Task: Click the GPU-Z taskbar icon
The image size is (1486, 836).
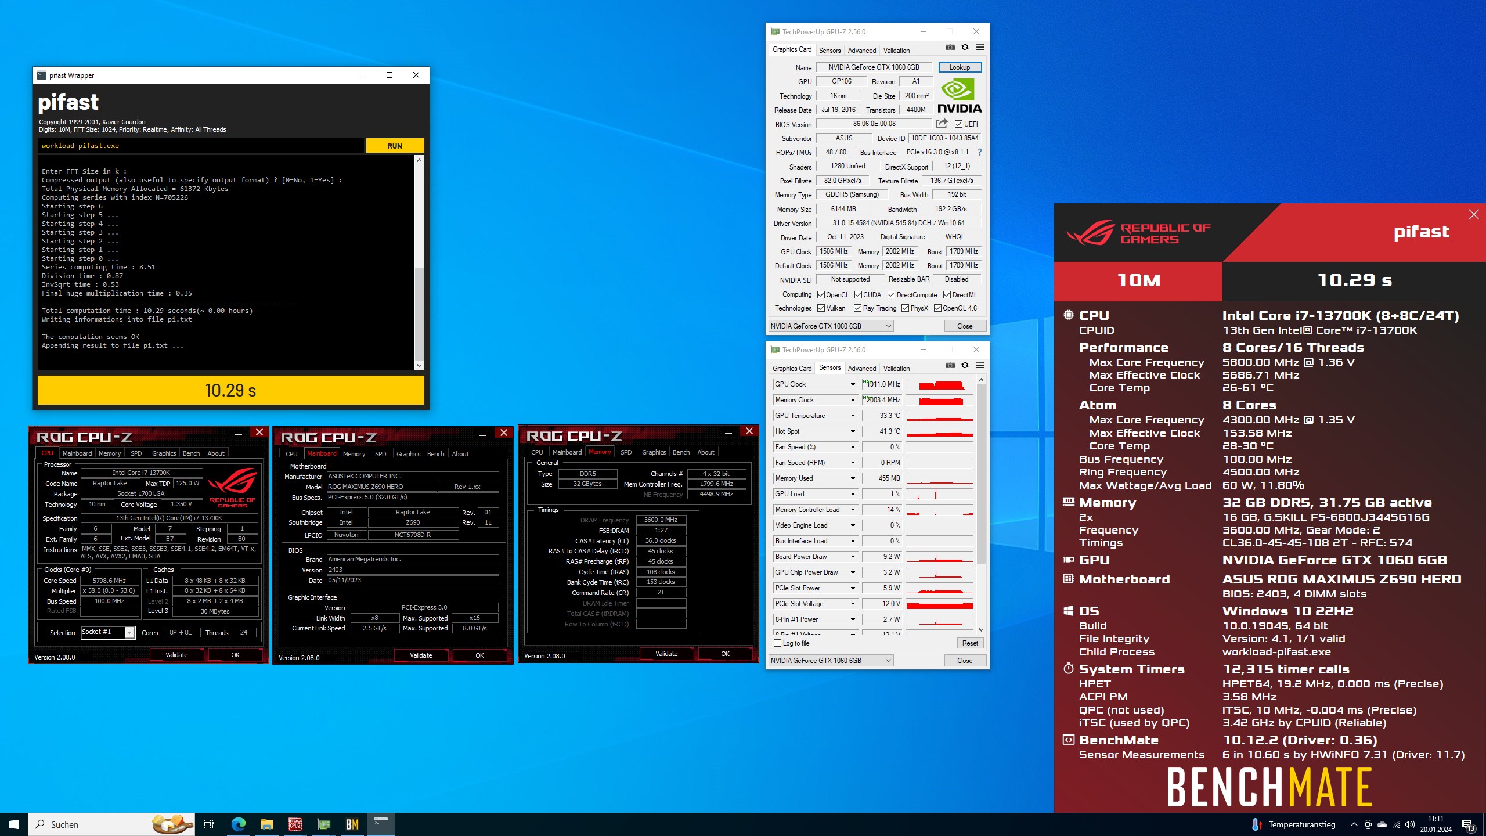Action: (x=323, y=824)
